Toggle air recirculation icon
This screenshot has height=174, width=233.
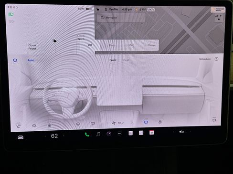click(x=146, y=122)
